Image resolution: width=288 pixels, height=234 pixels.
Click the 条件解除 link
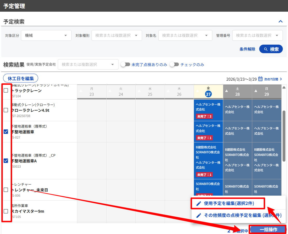tap(247, 49)
